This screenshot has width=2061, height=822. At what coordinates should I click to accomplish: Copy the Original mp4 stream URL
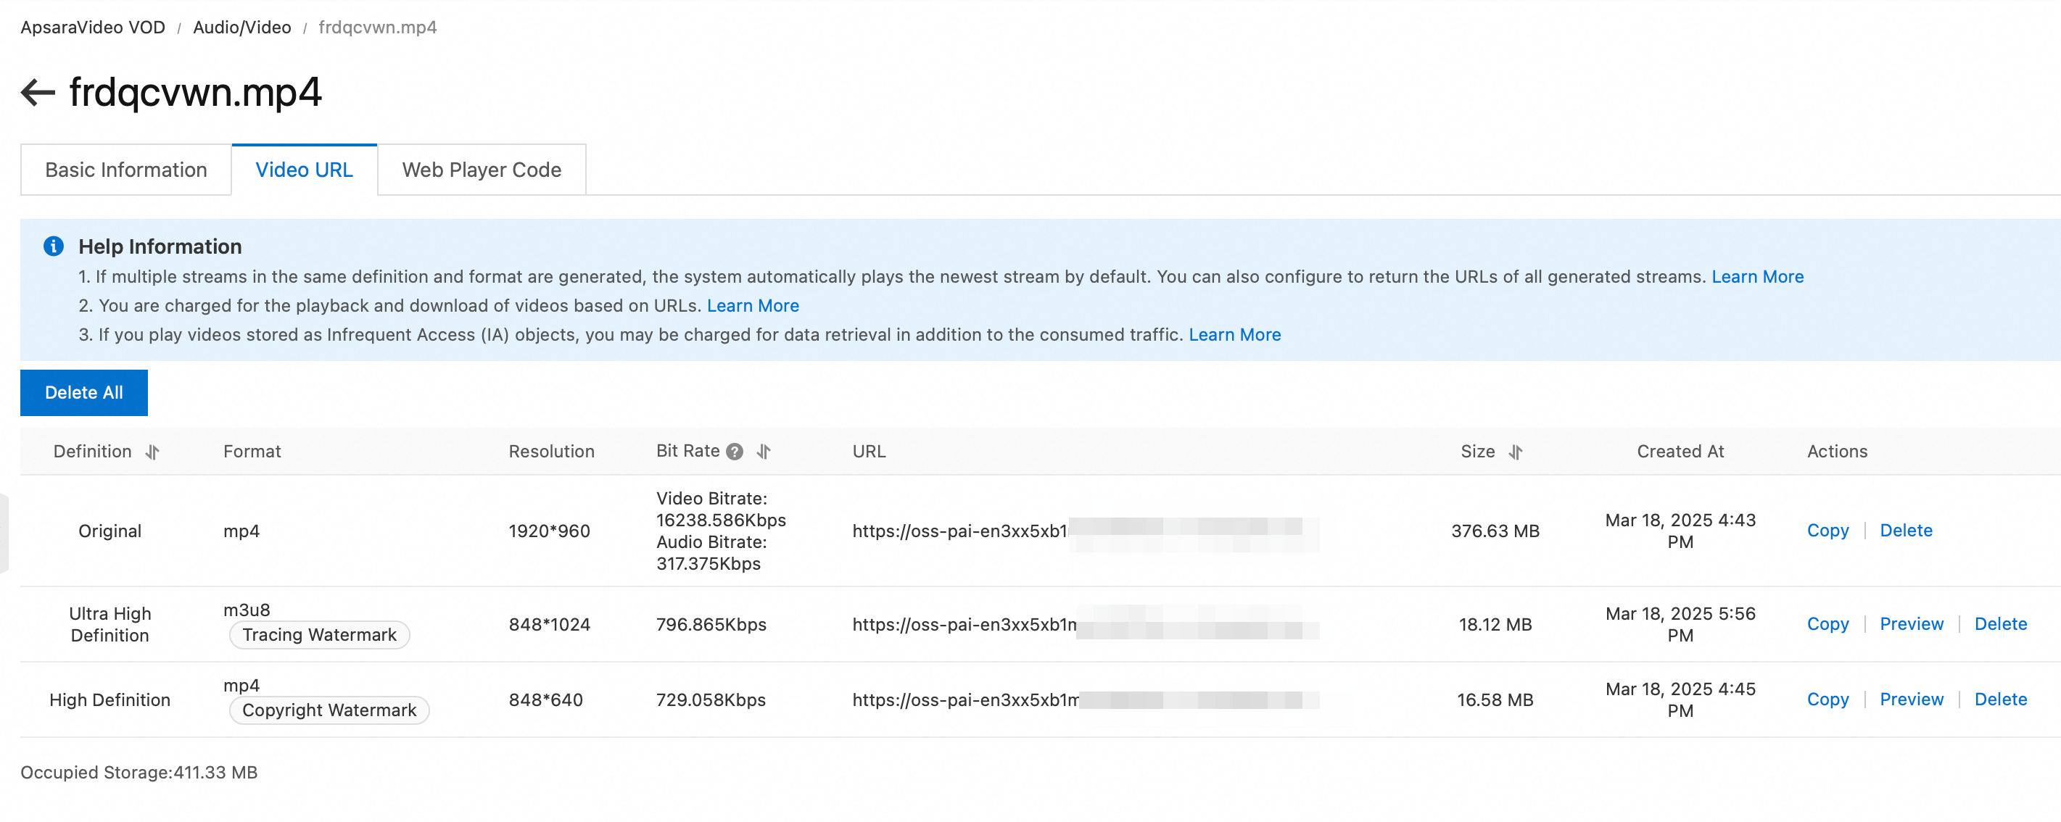click(x=1827, y=530)
